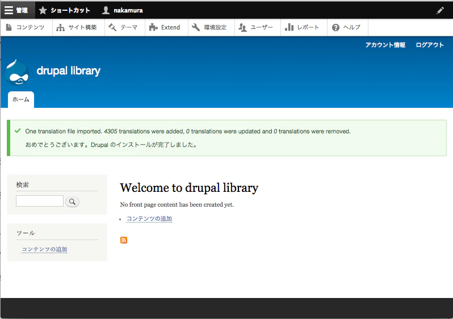453x319 pixels.
Task: Click the Welcome to drupal library heading
Action: click(189, 188)
